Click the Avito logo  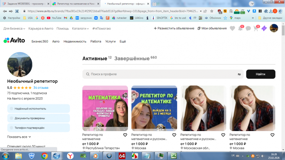(x=14, y=40)
